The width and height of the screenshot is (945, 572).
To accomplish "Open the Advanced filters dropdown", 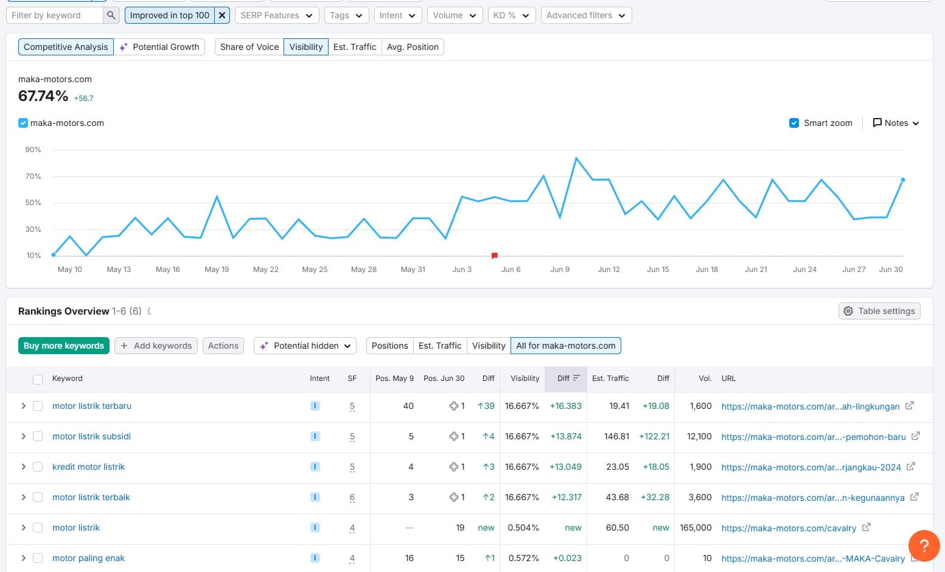I will 586,15.
